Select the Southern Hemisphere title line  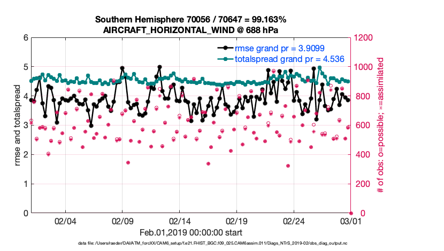tap(190, 20)
